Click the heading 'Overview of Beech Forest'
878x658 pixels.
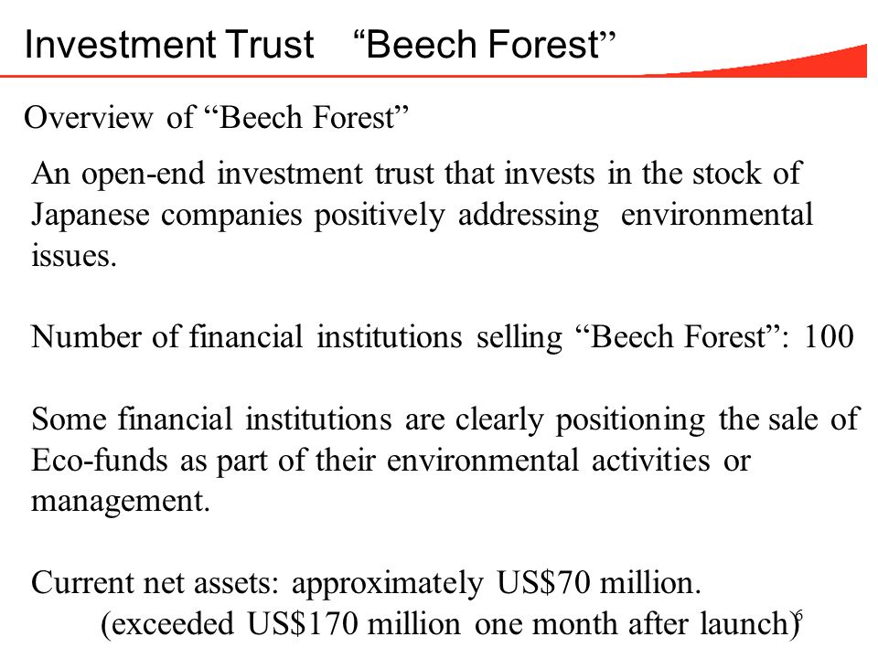[216, 118]
